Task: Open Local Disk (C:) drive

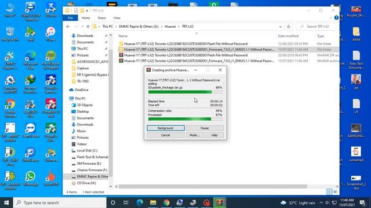Action: pos(87,150)
